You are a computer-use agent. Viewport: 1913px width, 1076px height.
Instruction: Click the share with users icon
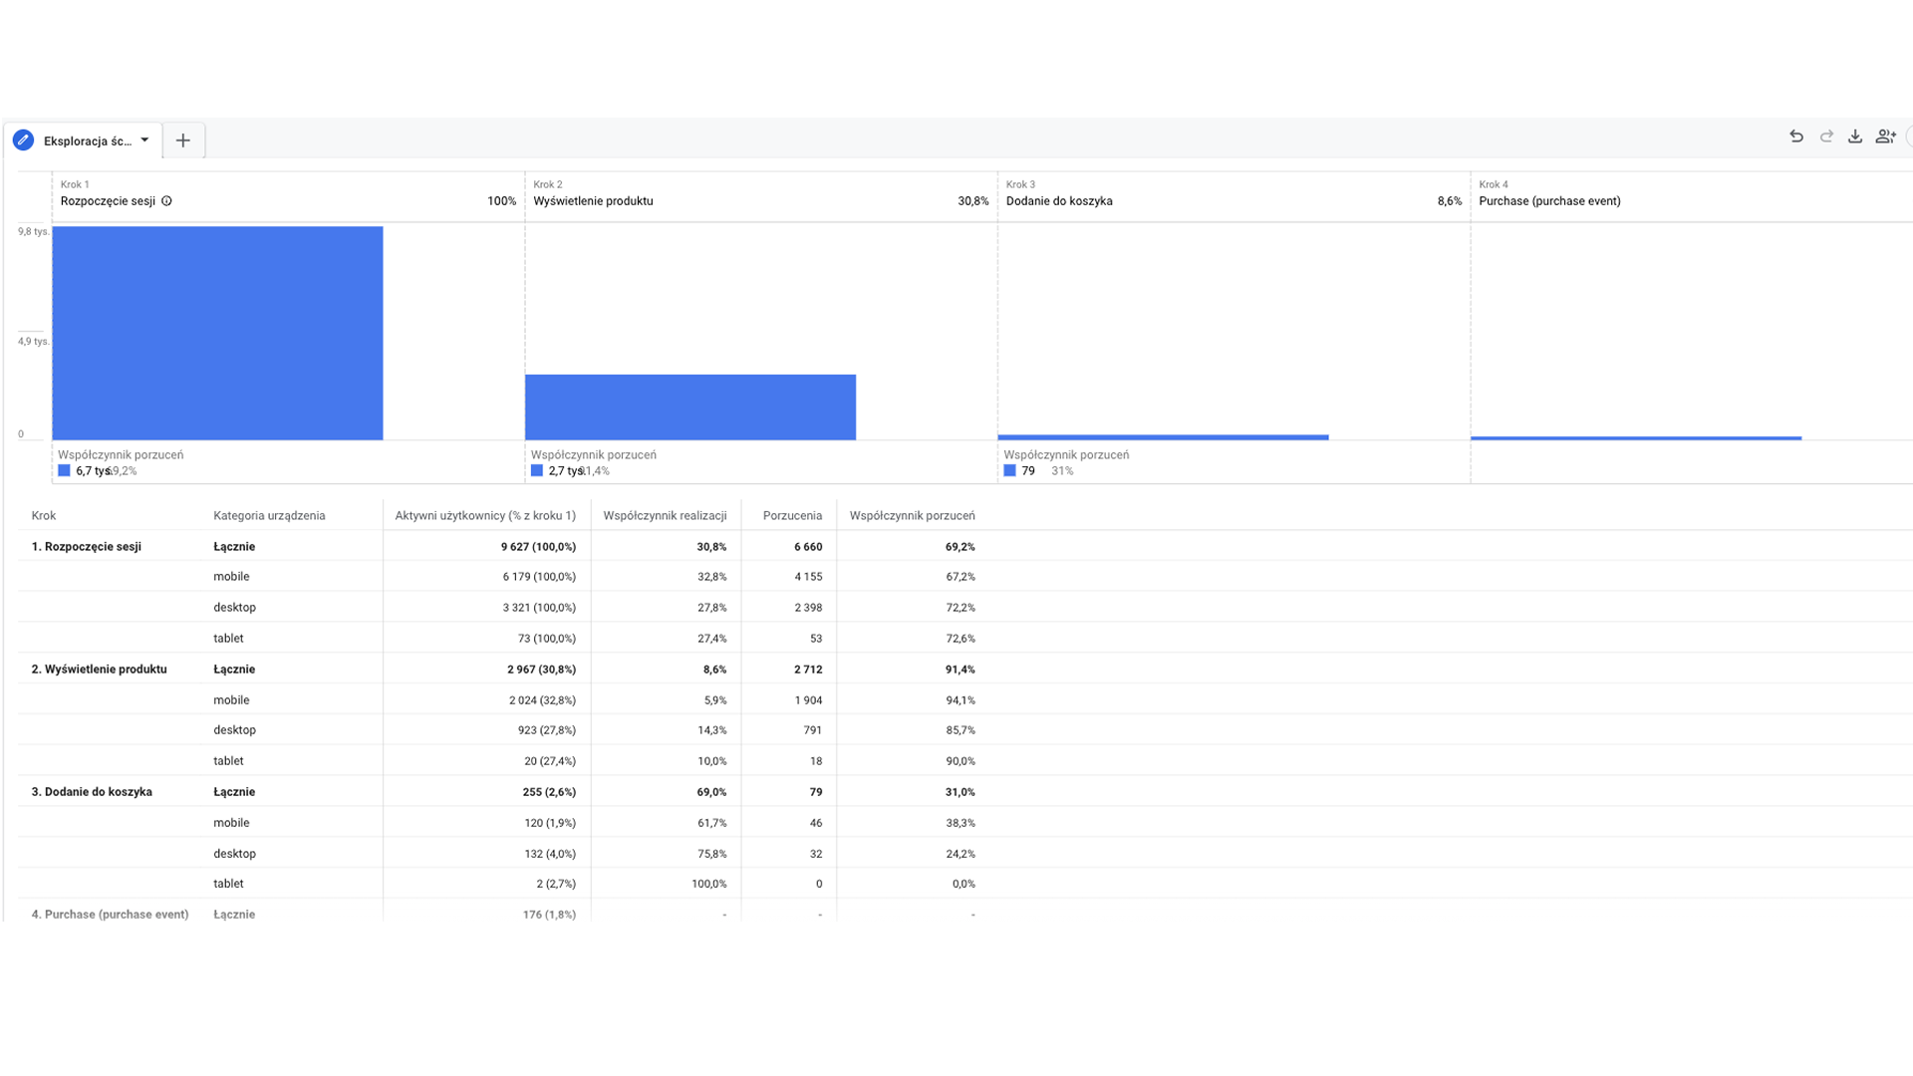[1885, 137]
